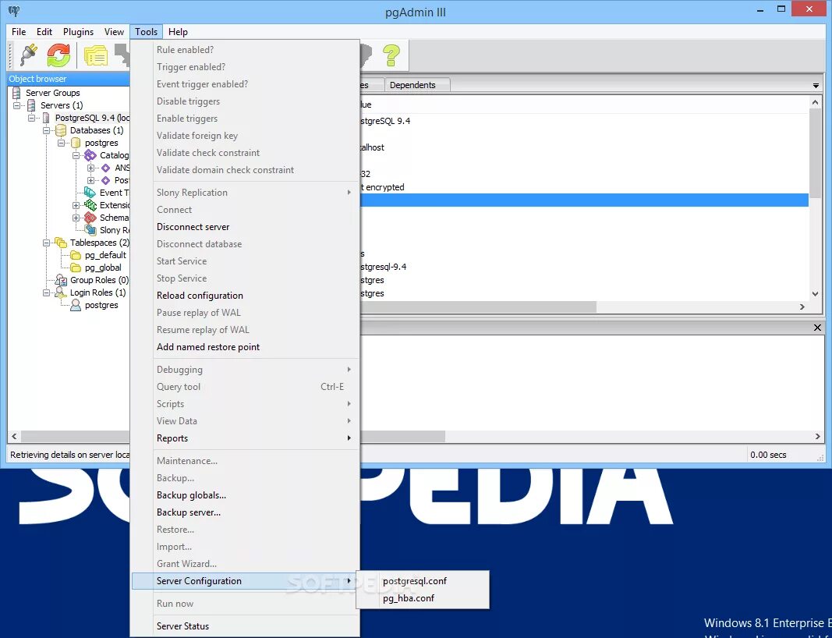Open postgresql.conf from the submenu
This screenshot has width=832, height=638.
point(423,581)
